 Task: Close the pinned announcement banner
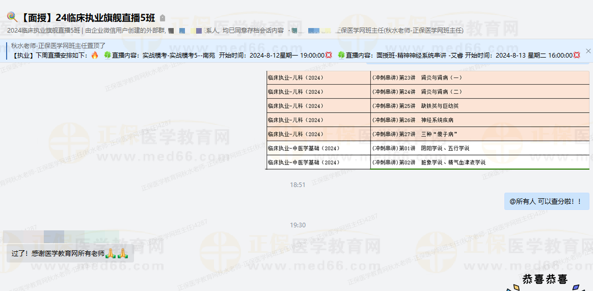pos(588,51)
